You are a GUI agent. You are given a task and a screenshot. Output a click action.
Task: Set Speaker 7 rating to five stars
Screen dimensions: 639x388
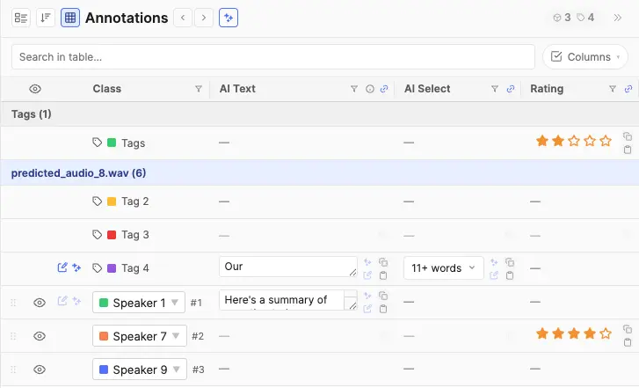tap(606, 333)
